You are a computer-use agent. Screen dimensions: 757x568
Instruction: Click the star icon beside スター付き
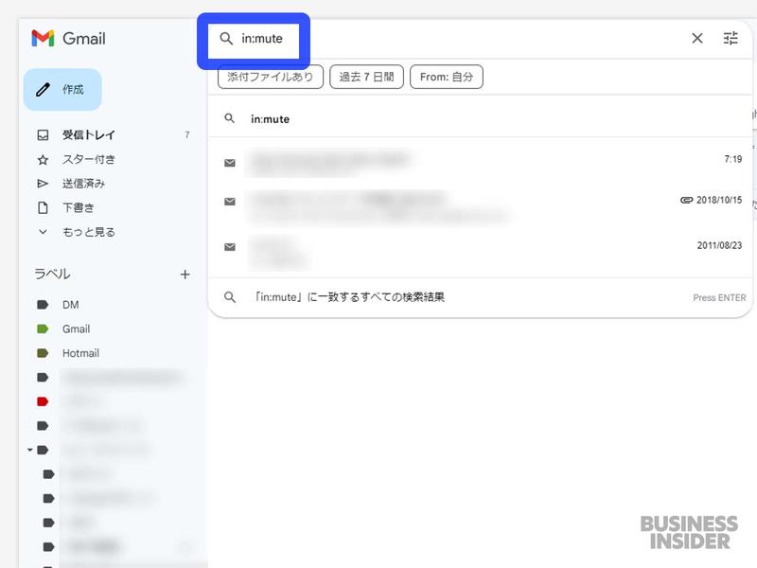[41, 159]
